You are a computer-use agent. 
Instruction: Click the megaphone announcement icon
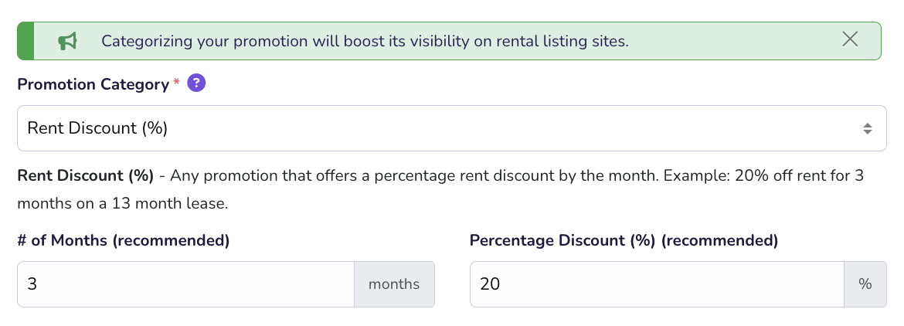pyautogui.click(x=68, y=41)
